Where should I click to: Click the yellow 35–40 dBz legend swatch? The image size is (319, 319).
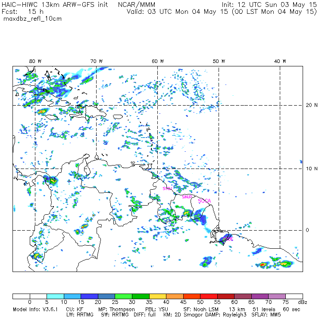tap(158, 296)
